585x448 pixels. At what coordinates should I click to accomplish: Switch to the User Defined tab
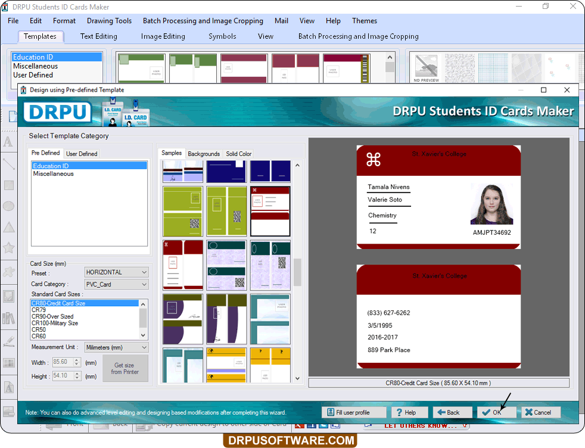tap(82, 154)
